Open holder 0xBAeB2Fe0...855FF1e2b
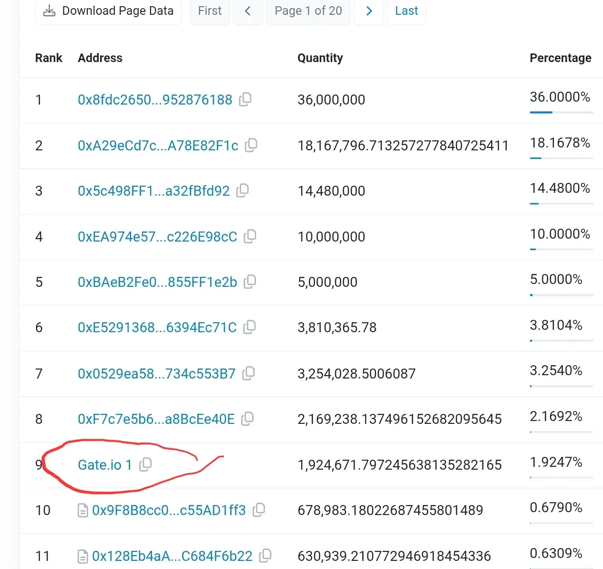 [x=157, y=282]
